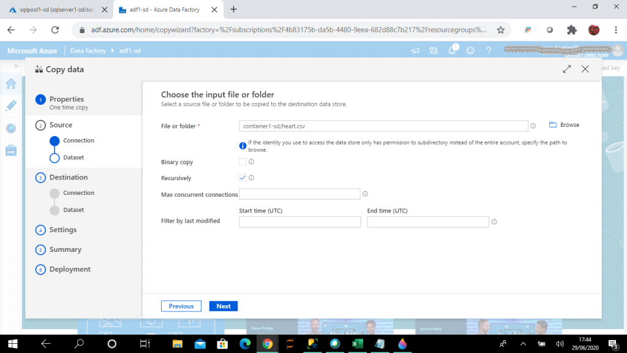Image resolution: width=627 pixels, height=353 pixels.
Task: Close the Copy data dialog
Action: click(585, 69)
